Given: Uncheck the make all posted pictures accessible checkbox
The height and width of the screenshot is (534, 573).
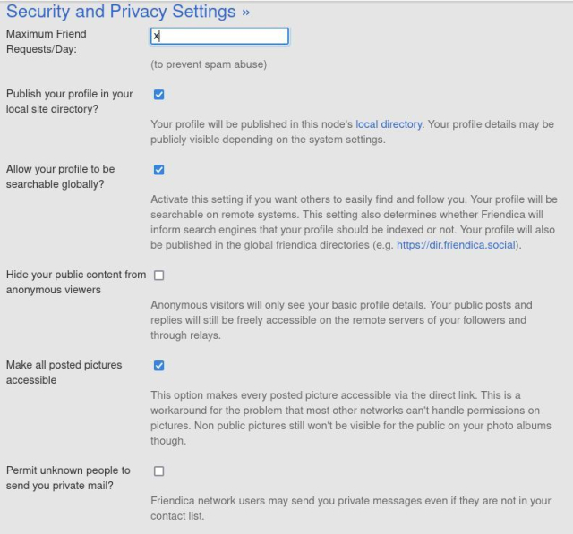Looking at the screenshot, I should (159, 365).
